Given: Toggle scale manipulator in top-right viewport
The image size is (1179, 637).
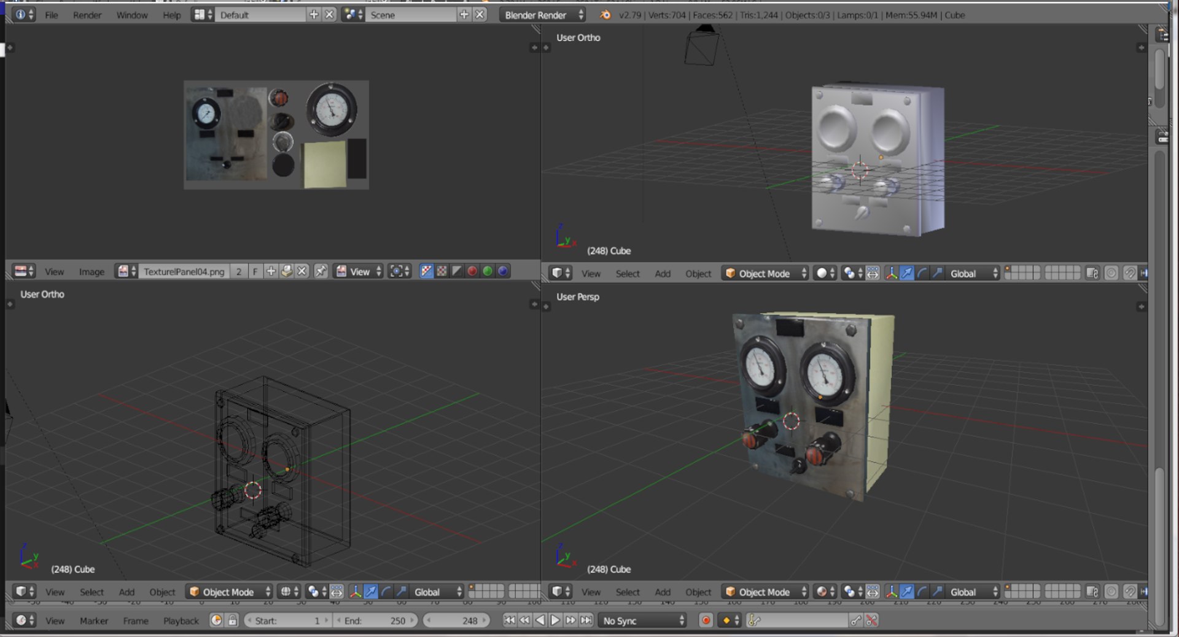Looking at the screenshot, I should (938, 273).
